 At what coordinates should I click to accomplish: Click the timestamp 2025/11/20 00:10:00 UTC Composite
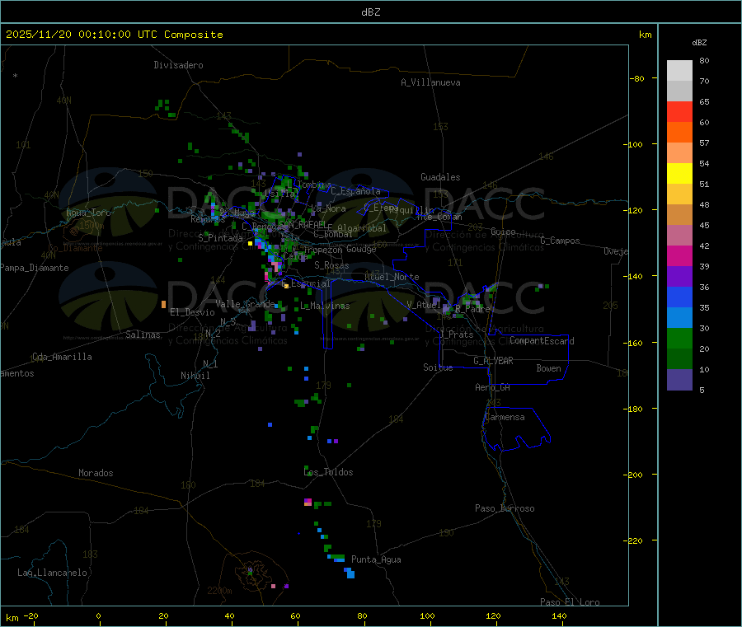114,35
